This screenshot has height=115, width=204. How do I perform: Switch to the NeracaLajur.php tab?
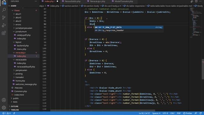click(x=98, y=1)
